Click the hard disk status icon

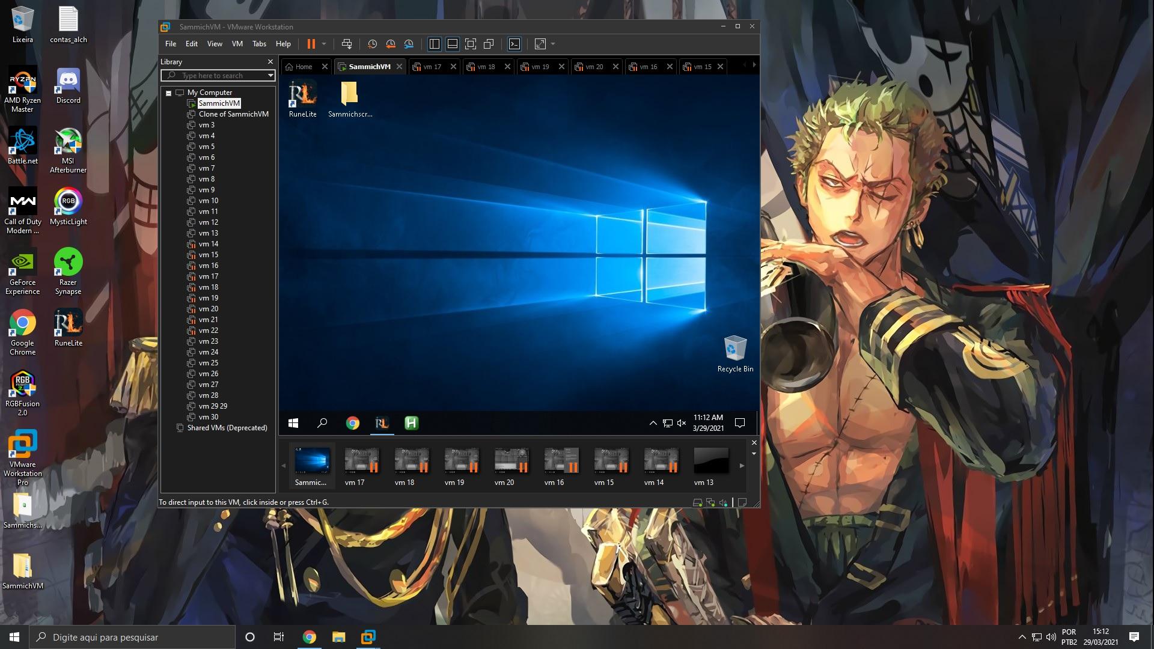(697, 503)
